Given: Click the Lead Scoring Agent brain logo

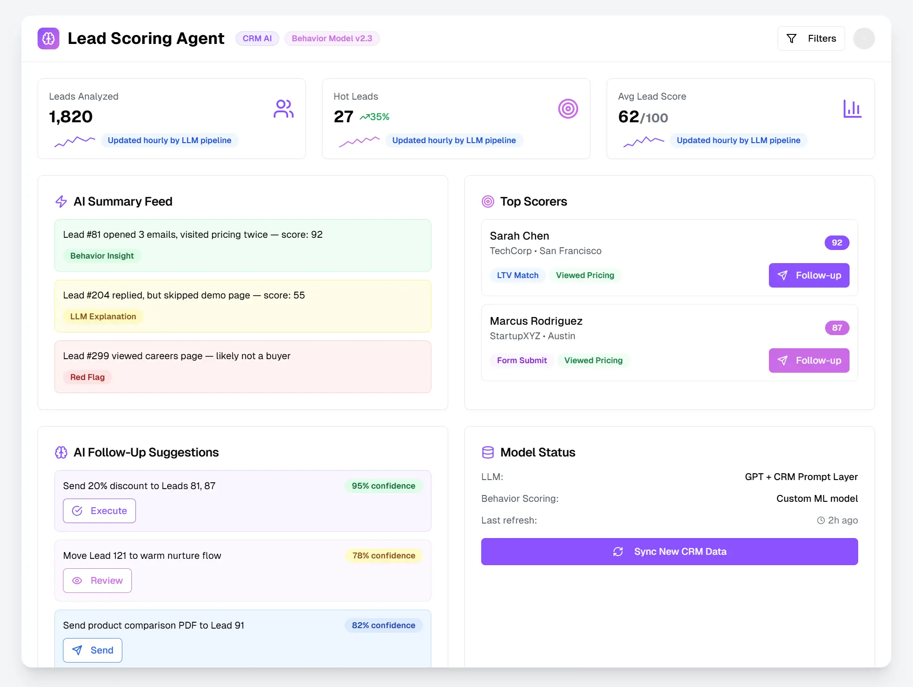Looking at the screenshot, I should click(48, 38).
